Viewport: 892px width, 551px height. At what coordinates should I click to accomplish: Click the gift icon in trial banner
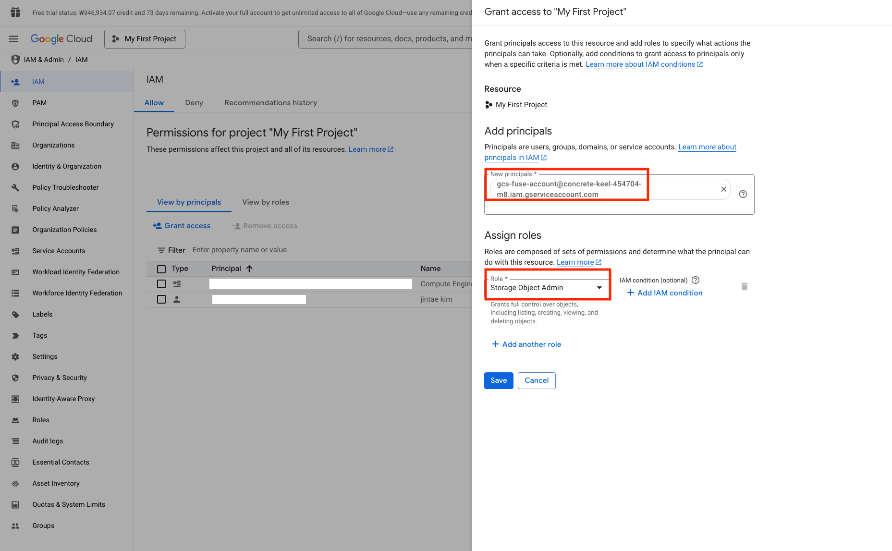tap(15, 12)
